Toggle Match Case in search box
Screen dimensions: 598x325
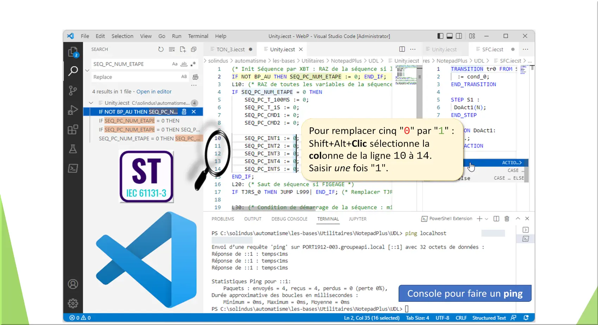tap(174, 64)
